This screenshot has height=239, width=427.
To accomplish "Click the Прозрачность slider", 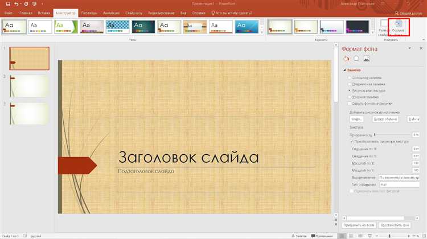I will (x=392, y=134).
